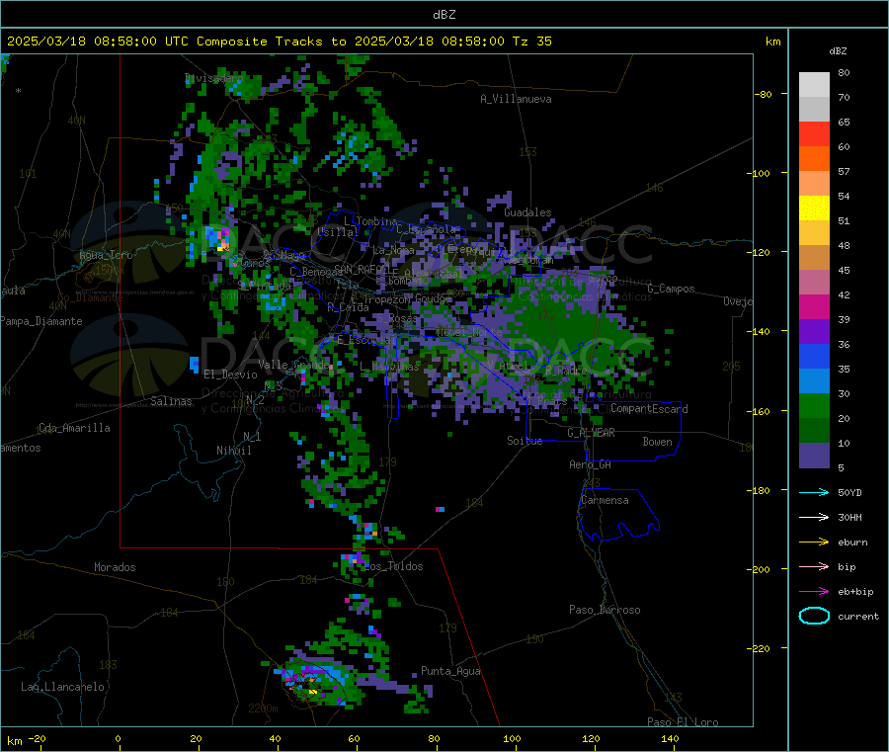Select the violet 36-39 dBZ swatch
889x752 pixels.
(x=814, y=331)
